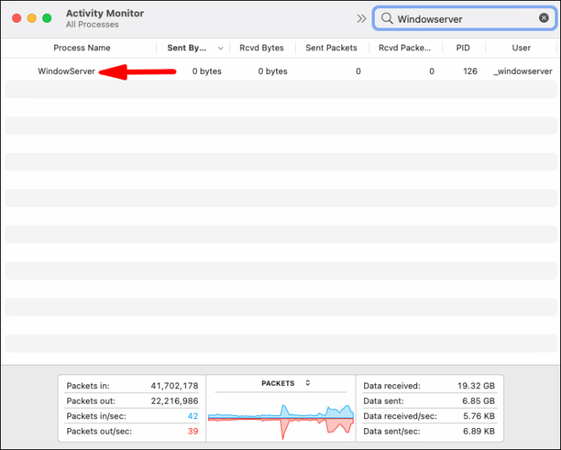
Task: Toggle Sent Bytes sort direction arrow
Action: 220,48
